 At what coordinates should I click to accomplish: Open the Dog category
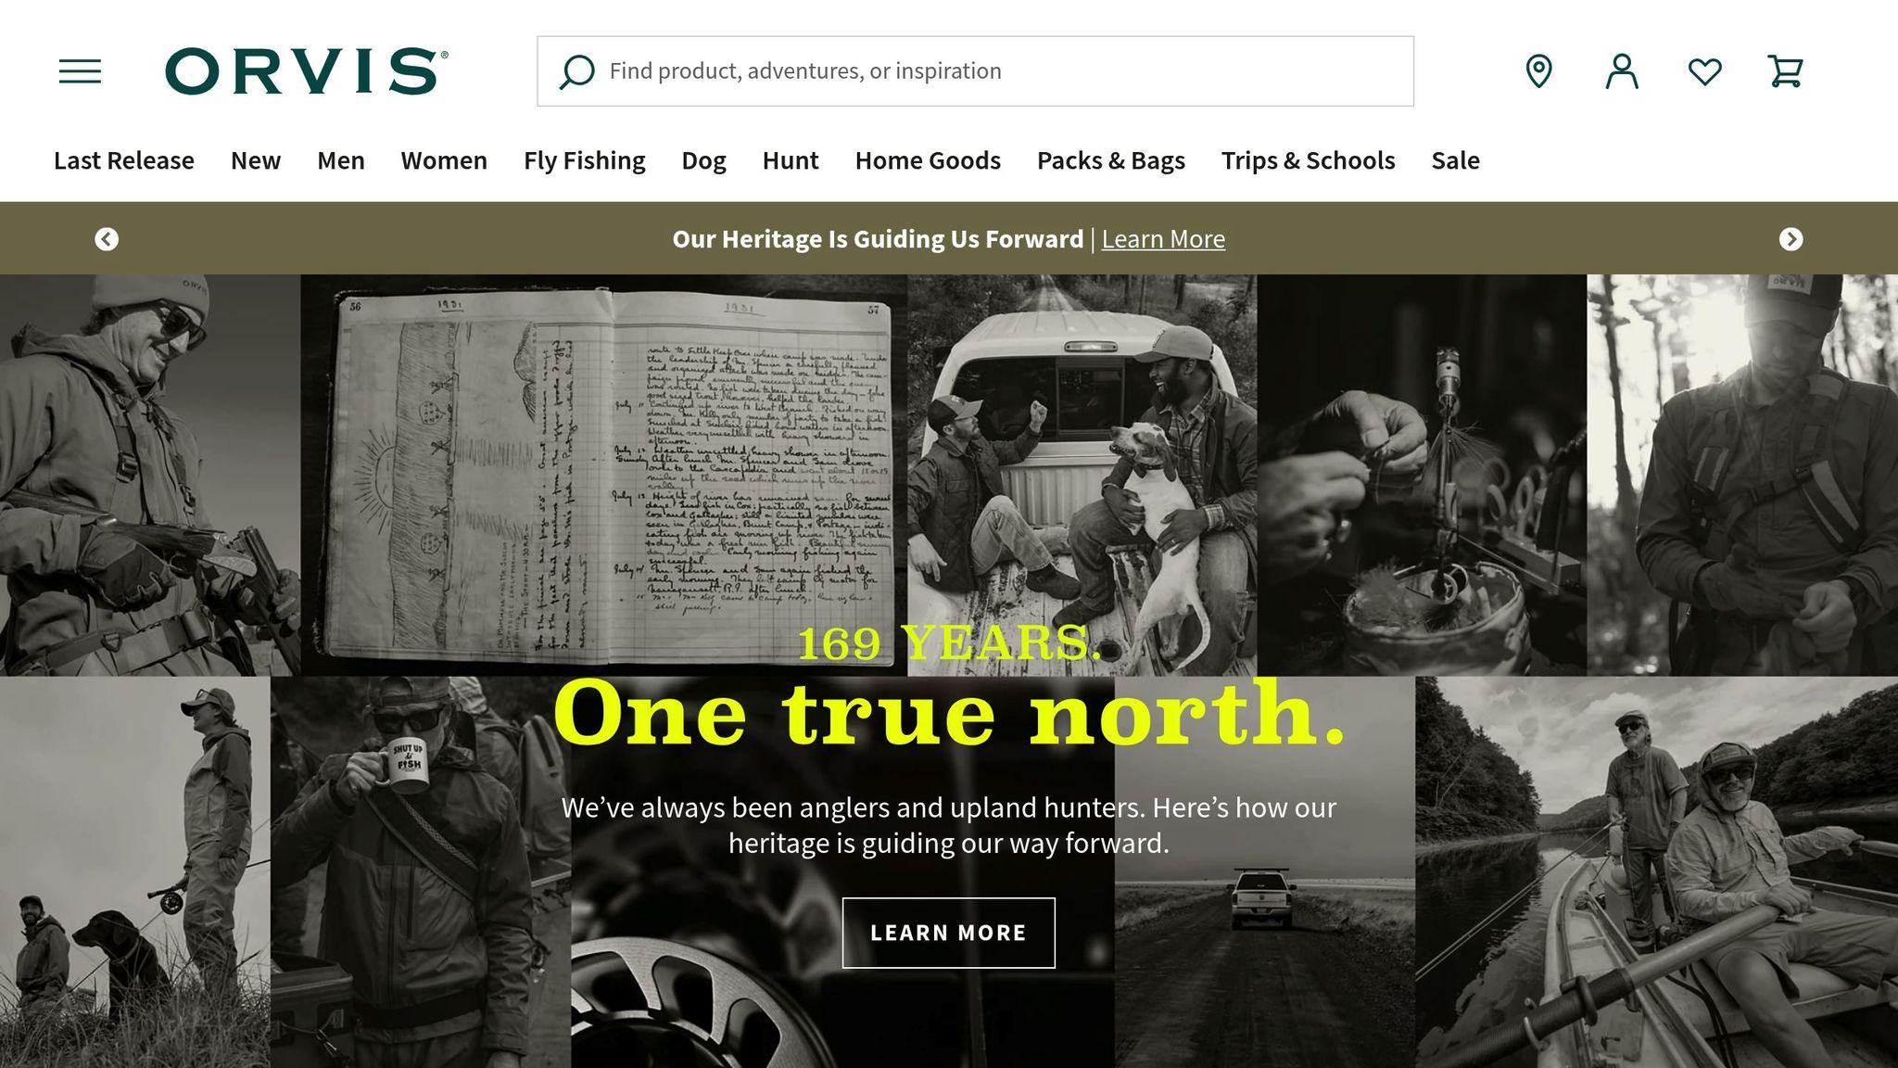(x=703, y=160)
